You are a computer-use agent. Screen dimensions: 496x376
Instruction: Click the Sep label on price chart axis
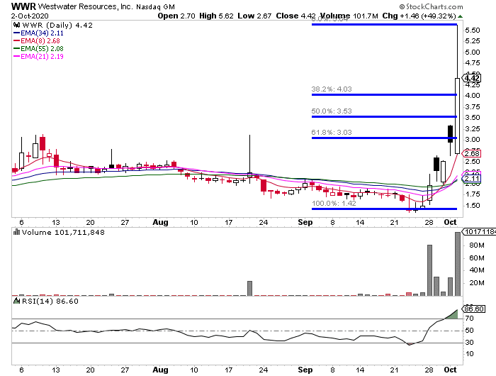click(305, 222)
